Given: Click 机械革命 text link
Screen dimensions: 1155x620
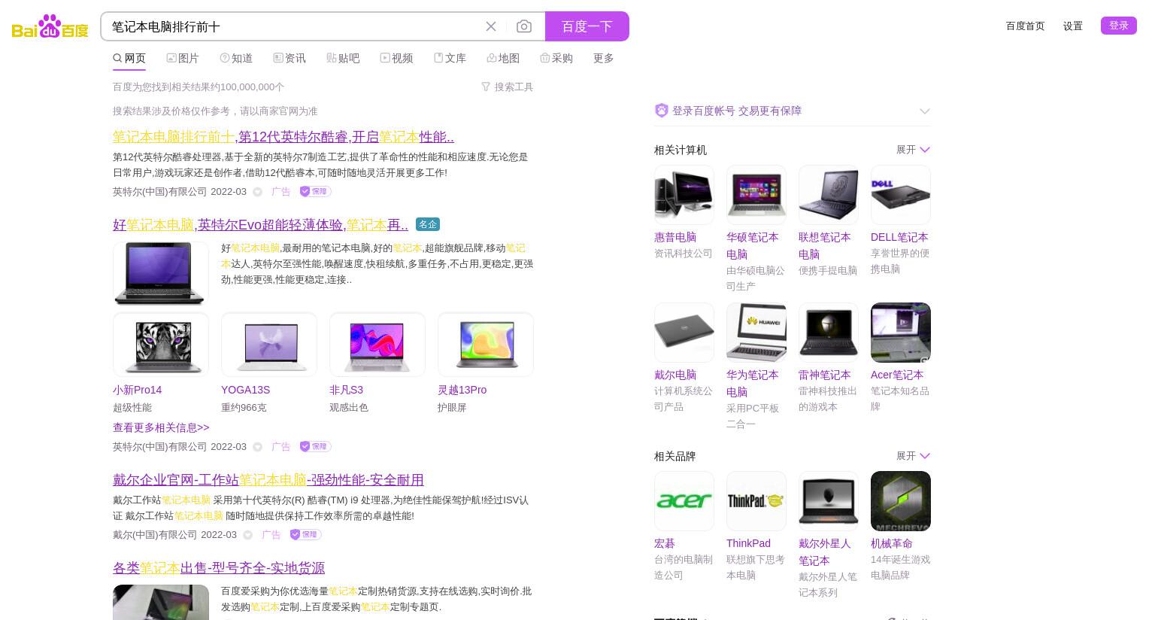Looking at the screenshot, I should (892, 543).
